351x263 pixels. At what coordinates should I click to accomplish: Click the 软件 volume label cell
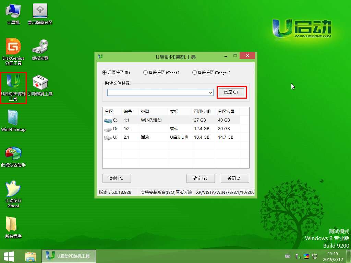point(174,129)
